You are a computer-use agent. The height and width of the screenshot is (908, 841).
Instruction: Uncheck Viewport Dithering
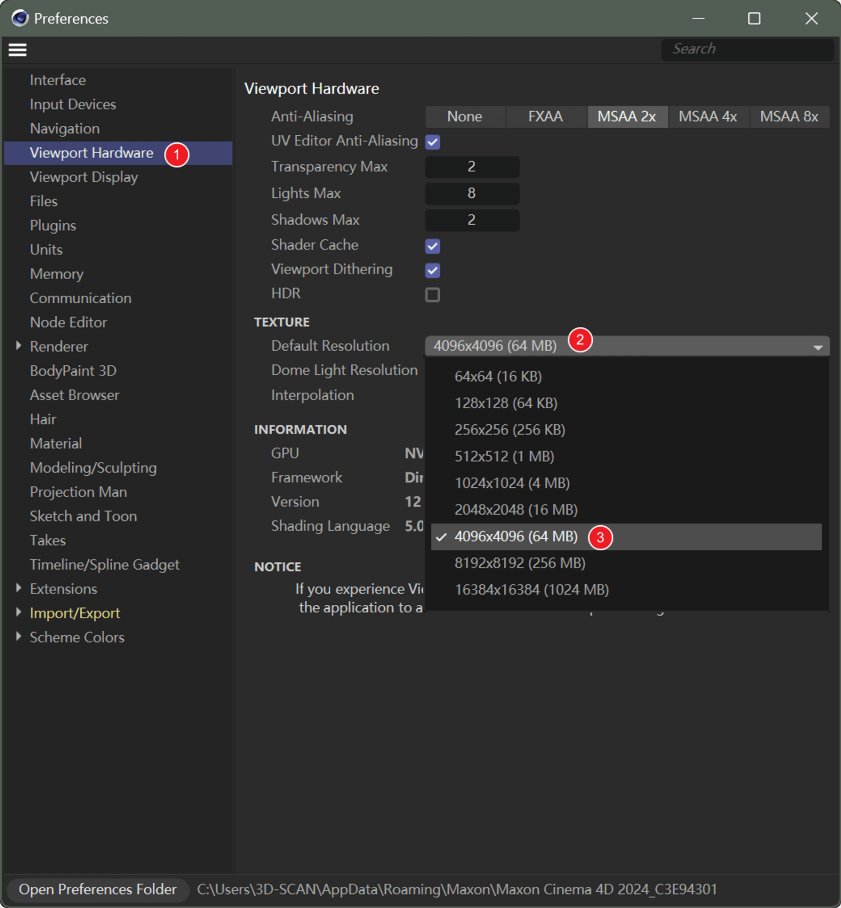432,270
